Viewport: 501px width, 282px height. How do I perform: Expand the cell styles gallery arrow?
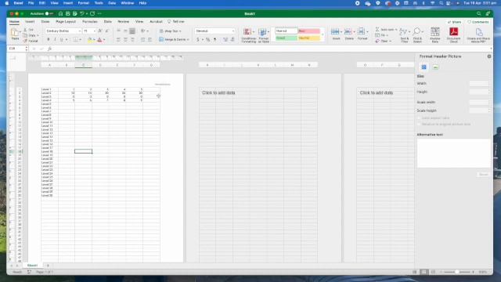323,34
